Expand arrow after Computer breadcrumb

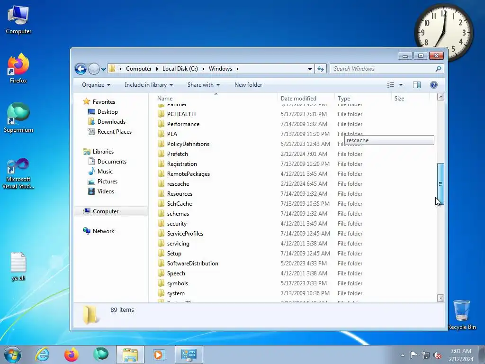[x=157, y=69]
